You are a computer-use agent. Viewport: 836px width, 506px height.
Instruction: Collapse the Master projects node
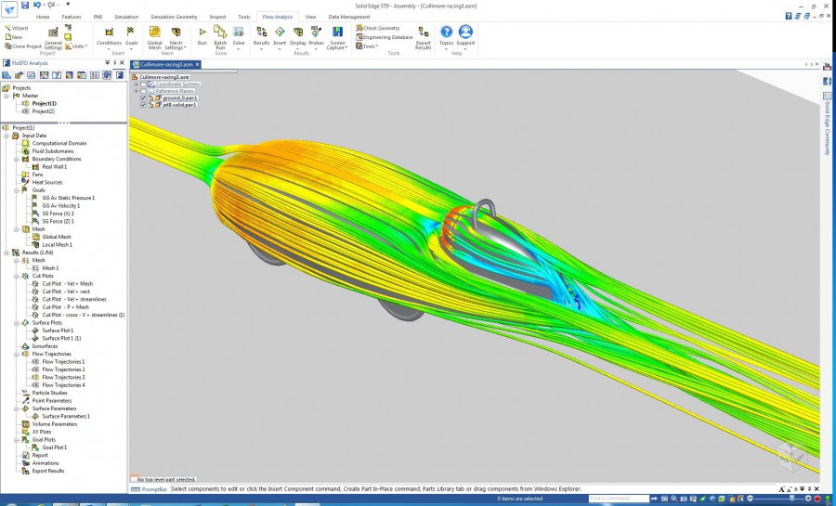[7, 96]
